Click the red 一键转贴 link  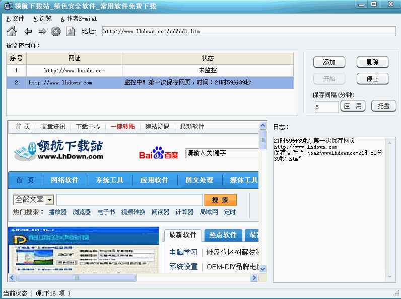tap(122, 127)
